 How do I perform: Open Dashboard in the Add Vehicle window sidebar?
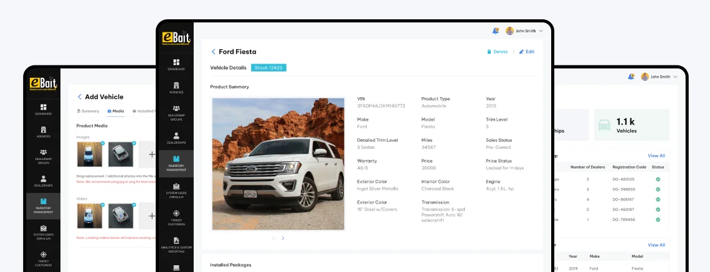coord(44,110)
